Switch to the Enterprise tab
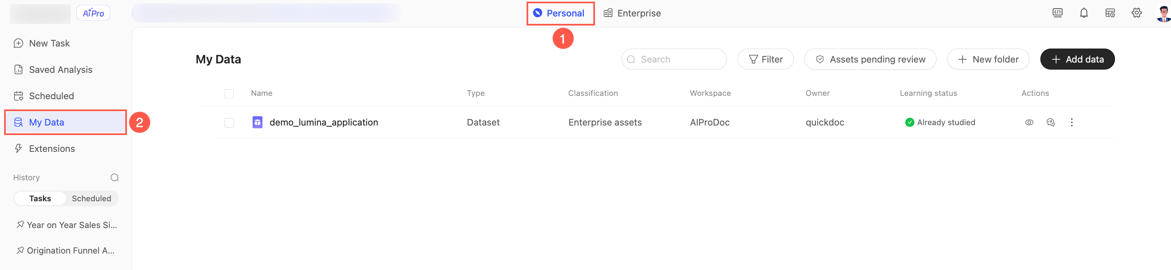Image resolution: width=1171 pixels, height=270 pixels. [632, 13]
